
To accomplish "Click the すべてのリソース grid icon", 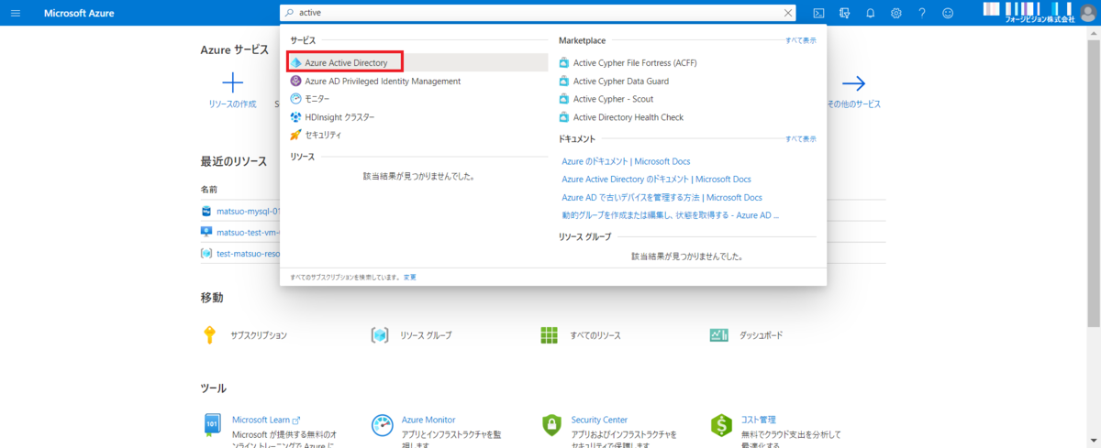I will (549, 335).
